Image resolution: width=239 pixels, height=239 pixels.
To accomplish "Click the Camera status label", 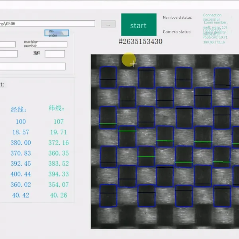I will coord(177,32).
